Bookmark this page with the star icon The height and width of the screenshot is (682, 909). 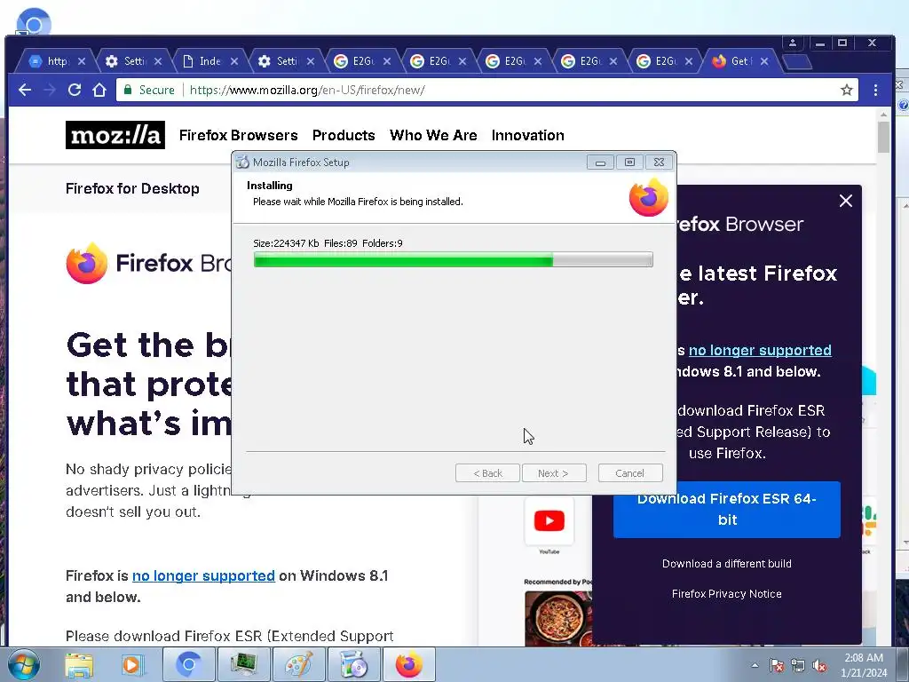point(846,90)
